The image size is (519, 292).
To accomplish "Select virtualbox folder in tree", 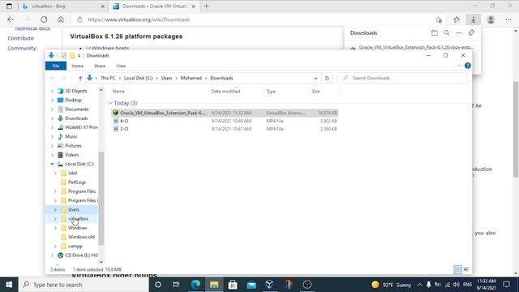I will coord(78,219).
